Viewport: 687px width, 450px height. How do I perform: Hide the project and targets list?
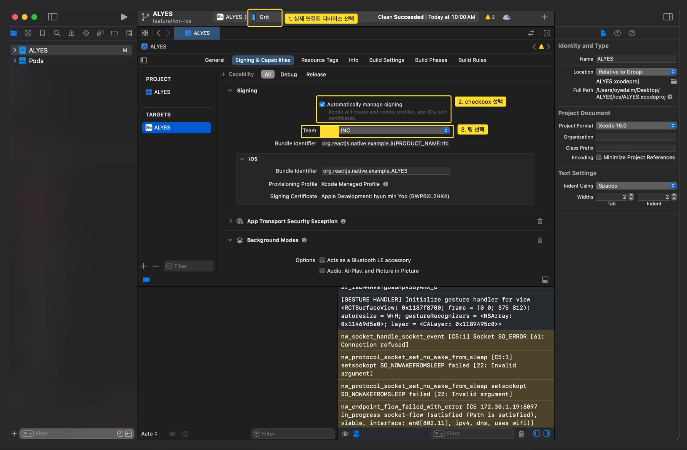pos(144,60)
